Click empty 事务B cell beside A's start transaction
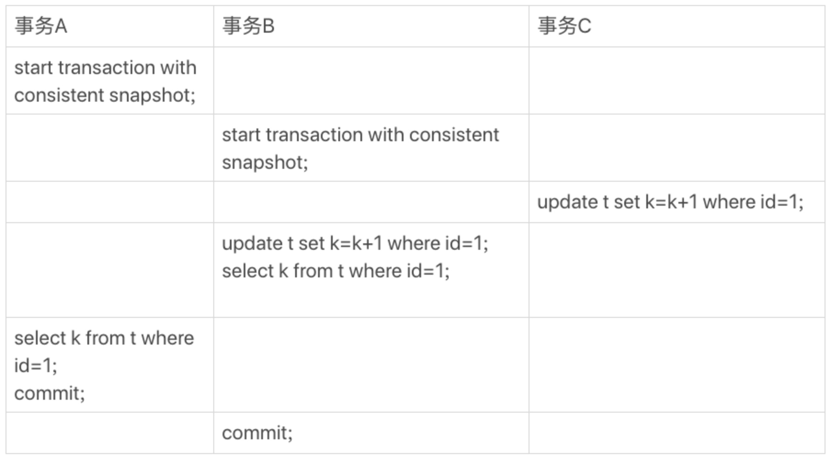The height and width of the screenshot is (460, 831). click(371, 80)
